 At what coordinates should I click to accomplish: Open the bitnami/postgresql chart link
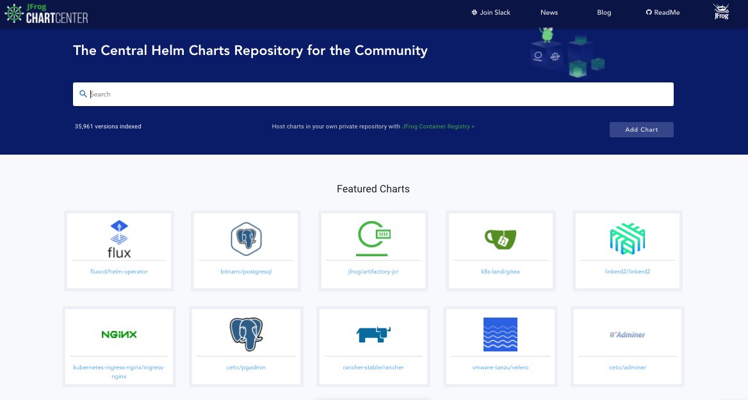tap(246, 272)
